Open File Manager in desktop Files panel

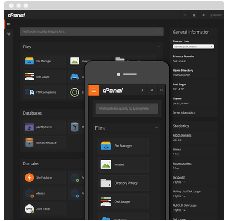coord(44,61)
